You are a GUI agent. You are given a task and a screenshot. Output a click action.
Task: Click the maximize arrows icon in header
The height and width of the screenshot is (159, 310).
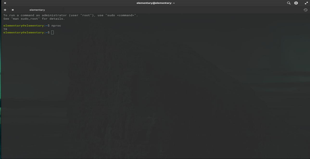(x=306, y=3)
